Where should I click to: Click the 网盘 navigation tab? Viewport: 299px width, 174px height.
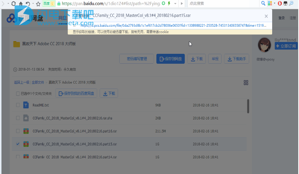point(62,18)
